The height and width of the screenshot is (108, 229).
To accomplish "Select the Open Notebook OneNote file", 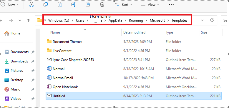I will [65, 87].
